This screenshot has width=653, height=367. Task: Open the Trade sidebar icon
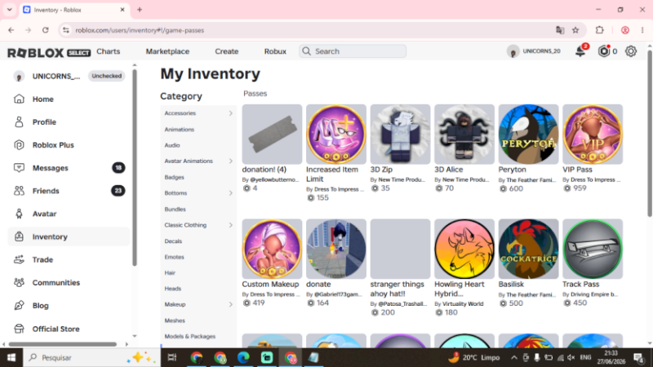click(x=19, y=259)
